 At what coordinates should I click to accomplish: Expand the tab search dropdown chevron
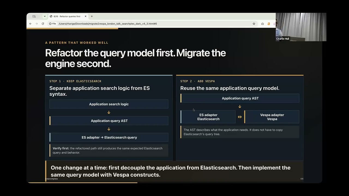click(x=45, y=16)
